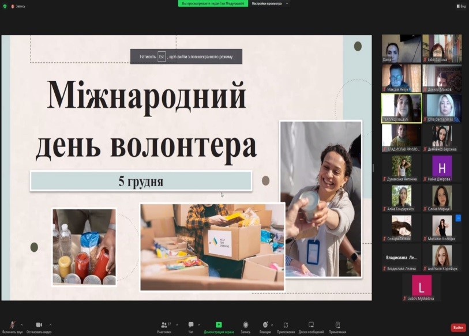Open the "Примечания" notes icon
The width and height of the screenshot is (469, 336).
coord(337,324)
